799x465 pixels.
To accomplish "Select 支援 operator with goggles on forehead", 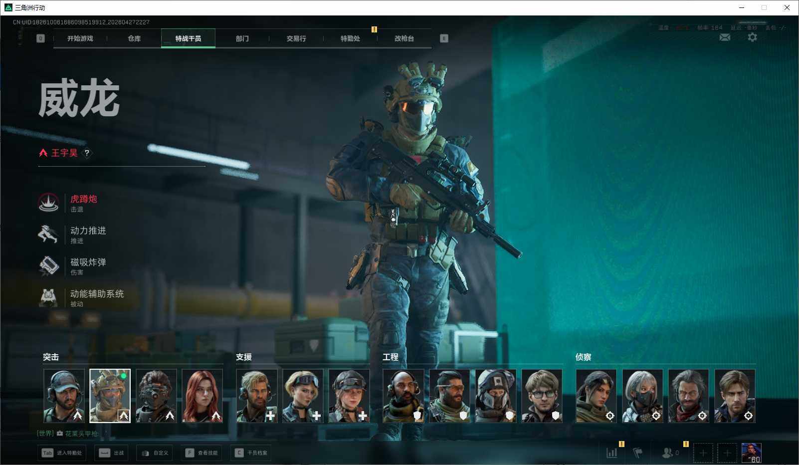I will point(303,396).
